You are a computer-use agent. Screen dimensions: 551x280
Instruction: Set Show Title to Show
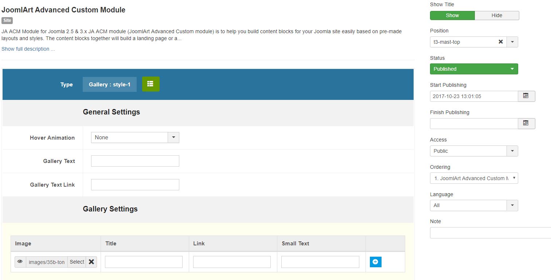pyautogui.click(x=452, y=15)
